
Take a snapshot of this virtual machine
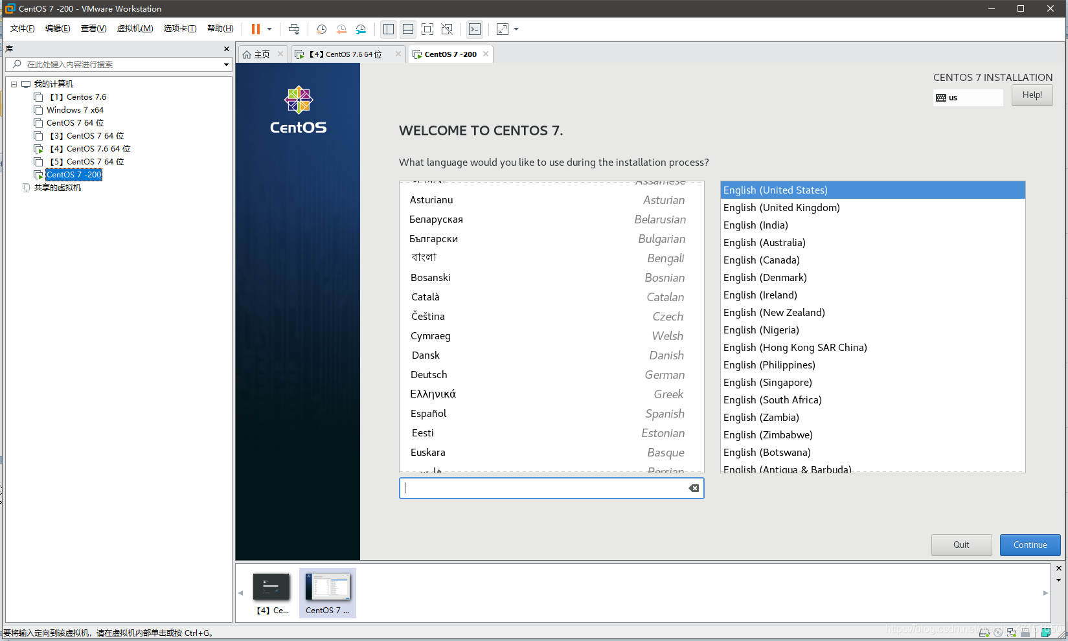tap(322, 29)
